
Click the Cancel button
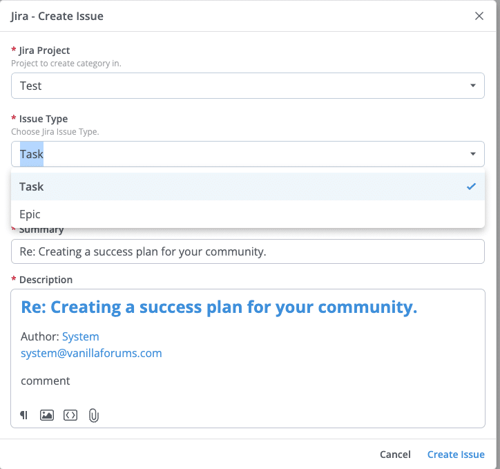click(395, 454)
